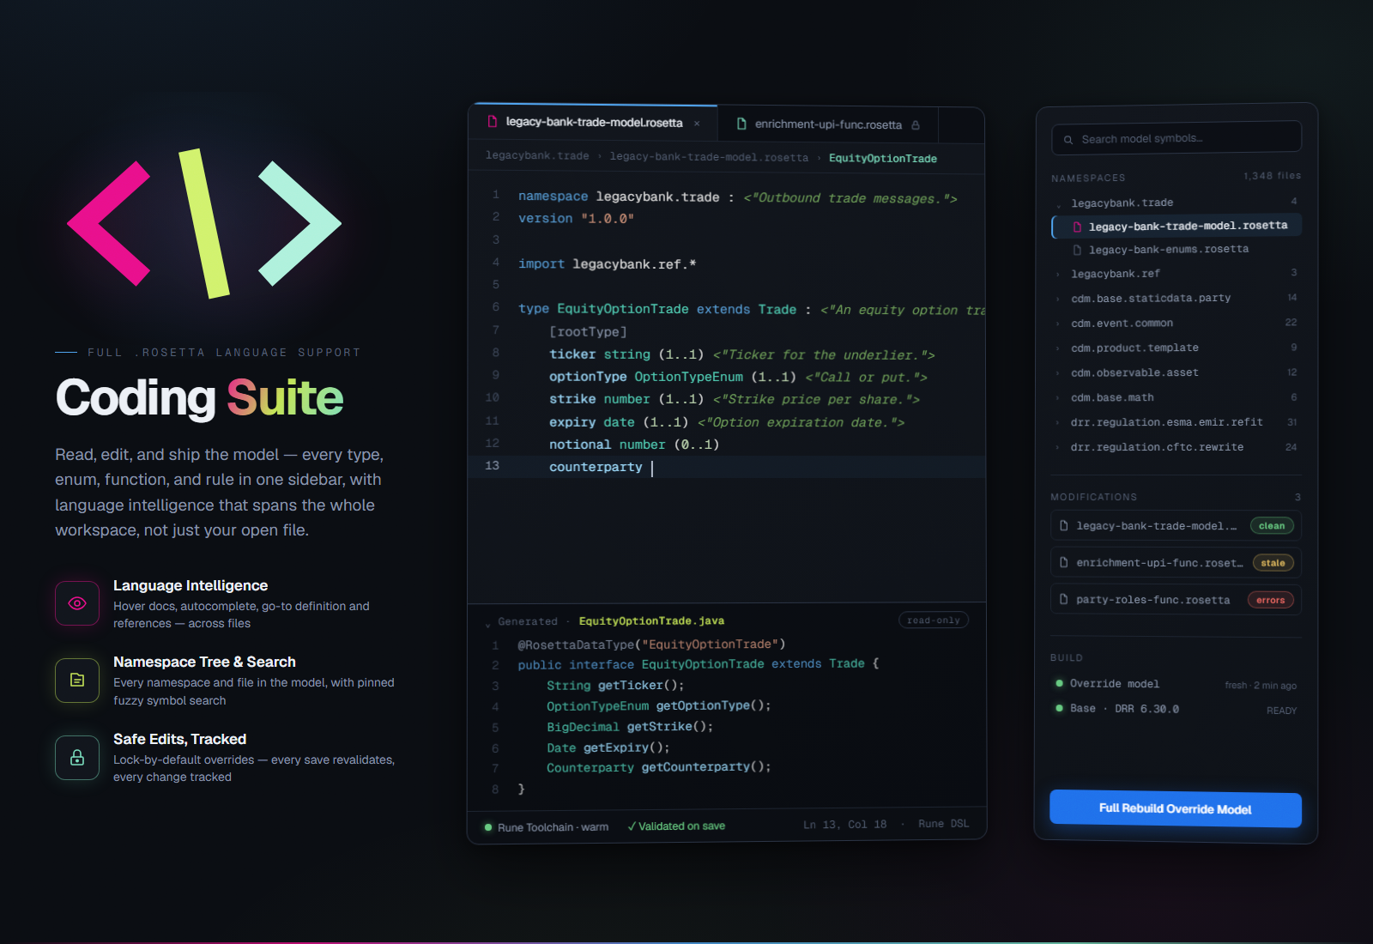
Task: Click the EquityOptionTrade breadcrumb segment
Action: point(883,159)
